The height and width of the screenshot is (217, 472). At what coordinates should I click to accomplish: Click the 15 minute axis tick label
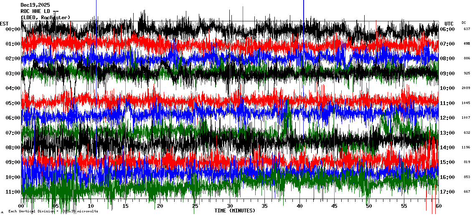click(126, 206)
